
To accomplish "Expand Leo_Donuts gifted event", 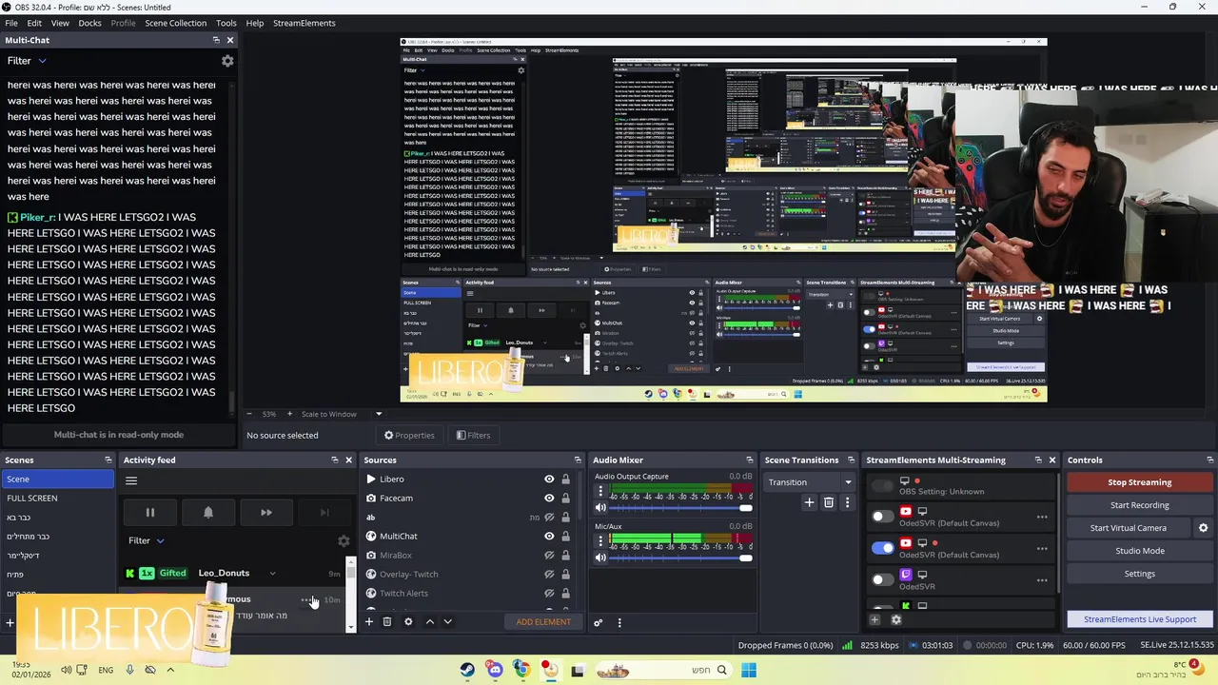I will 272,574.
